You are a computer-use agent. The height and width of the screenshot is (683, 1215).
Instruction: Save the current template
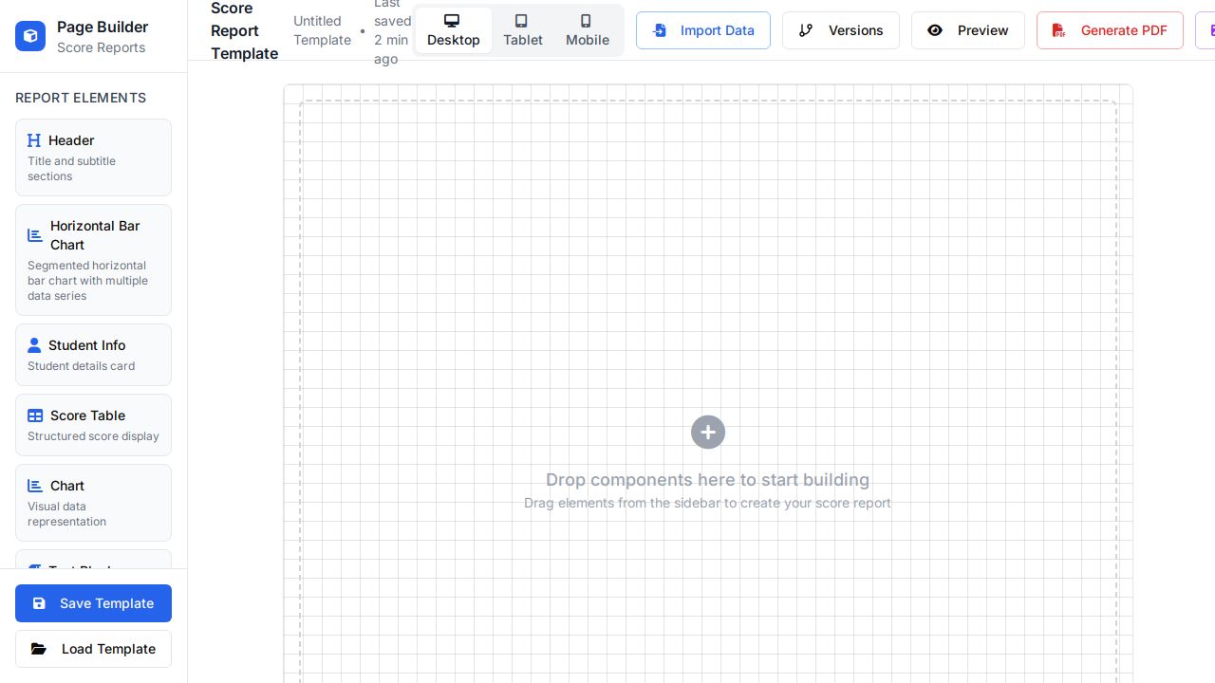(93, 603)
